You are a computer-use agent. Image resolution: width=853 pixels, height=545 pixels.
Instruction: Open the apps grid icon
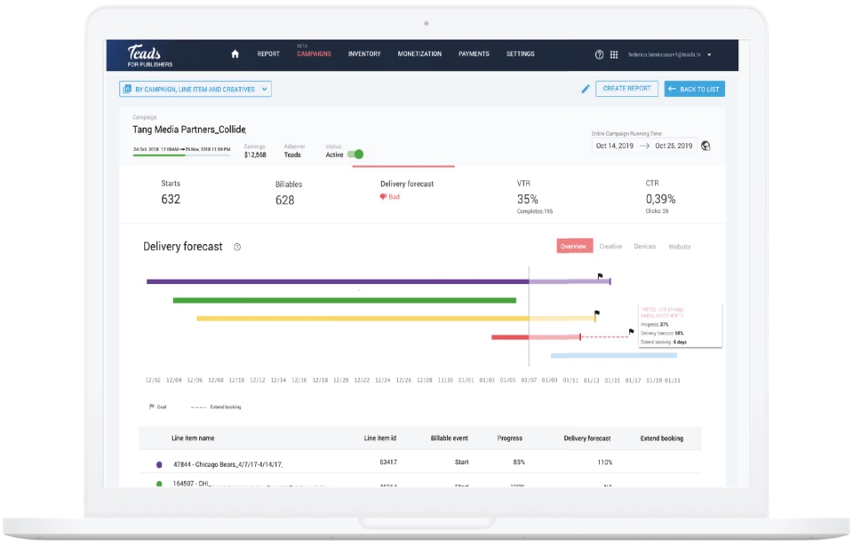click(x=613, y=54)
